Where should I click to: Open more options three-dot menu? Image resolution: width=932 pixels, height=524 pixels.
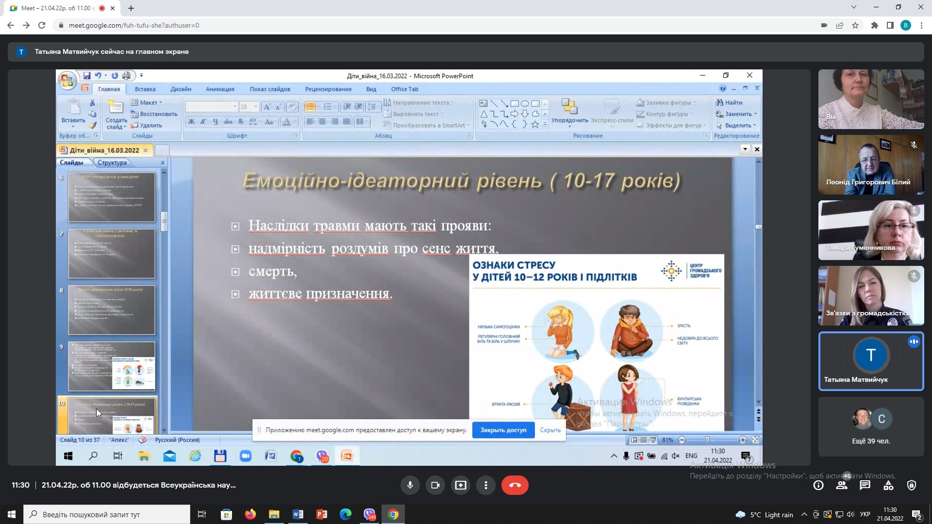point(485,485)
